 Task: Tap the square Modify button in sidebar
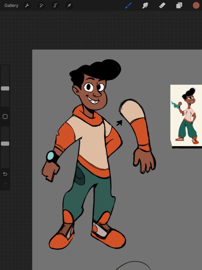click(x=5, y=117)
